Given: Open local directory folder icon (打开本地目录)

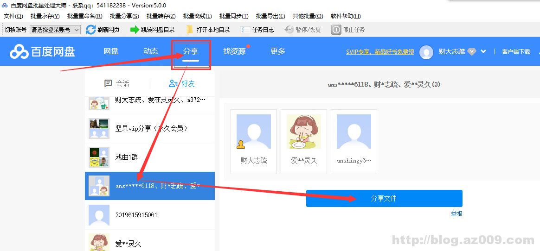Looking at the screenshot, I should (x=190, y=30).
